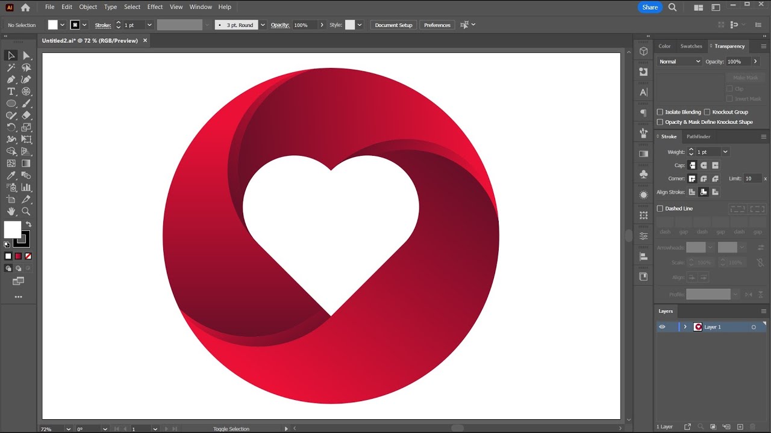Enable the Dashed Line checkbox
This screenshot has height=433, width=771.
coord(660,209)
